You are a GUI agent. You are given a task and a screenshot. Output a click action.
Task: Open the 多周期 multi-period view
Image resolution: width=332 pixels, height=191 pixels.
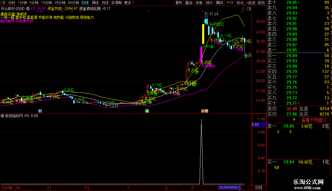pos(116,3)
